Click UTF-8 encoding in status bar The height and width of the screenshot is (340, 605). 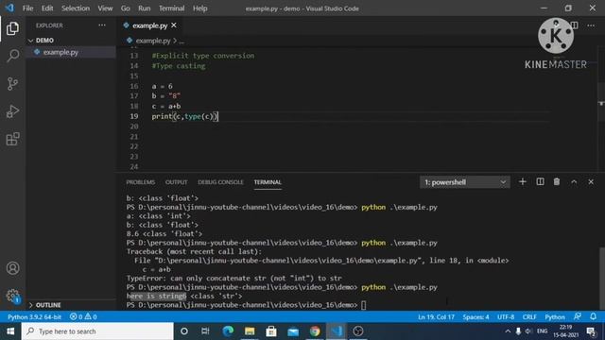(506, 317)
